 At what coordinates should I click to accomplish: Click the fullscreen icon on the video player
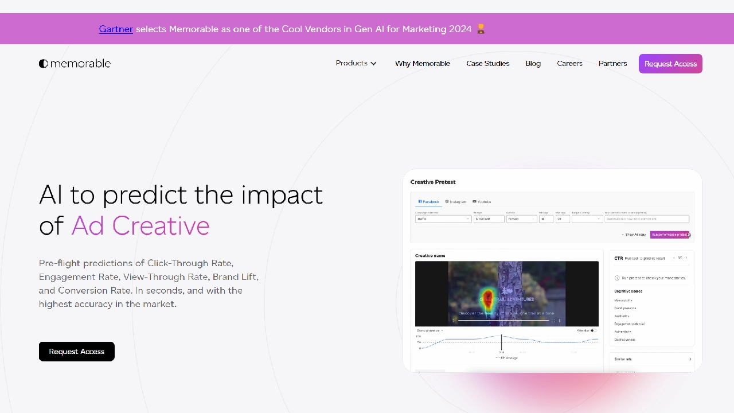(553, 321)
